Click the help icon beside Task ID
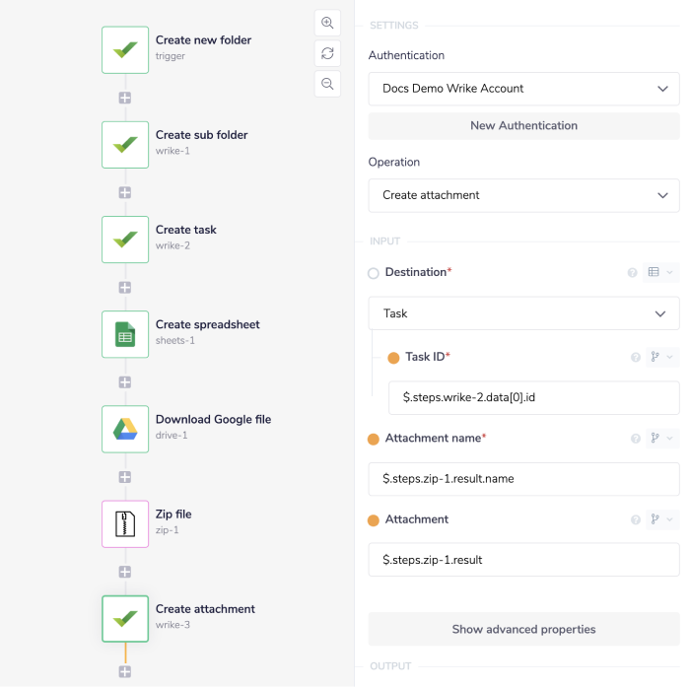This screenshot has width=690, height=687. pyautogui.click(x=636, y=357)
